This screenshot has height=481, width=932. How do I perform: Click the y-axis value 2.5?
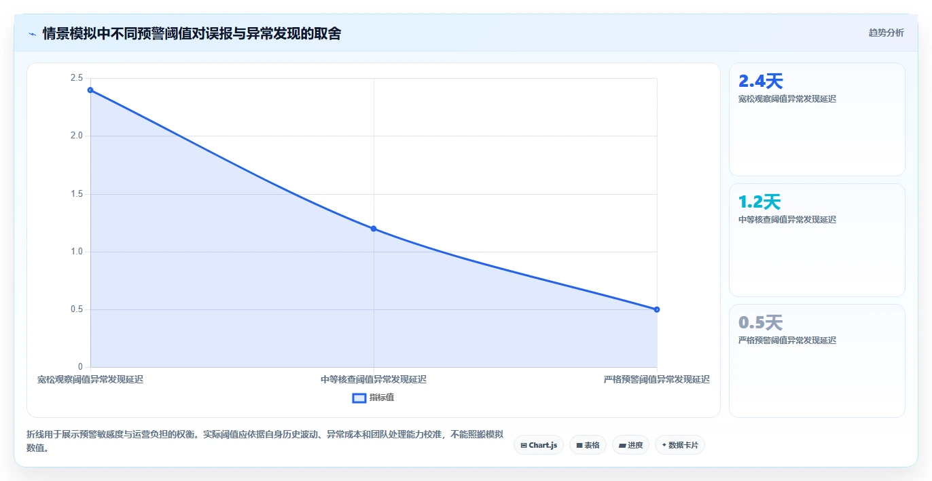76,78
